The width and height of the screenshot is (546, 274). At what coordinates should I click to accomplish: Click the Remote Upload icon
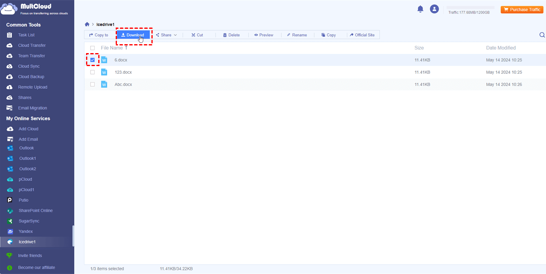tap(10, 87)
